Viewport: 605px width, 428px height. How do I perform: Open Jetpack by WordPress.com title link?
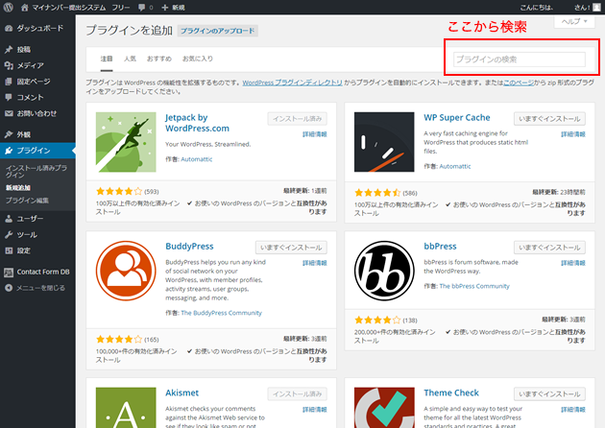point(197,123)
